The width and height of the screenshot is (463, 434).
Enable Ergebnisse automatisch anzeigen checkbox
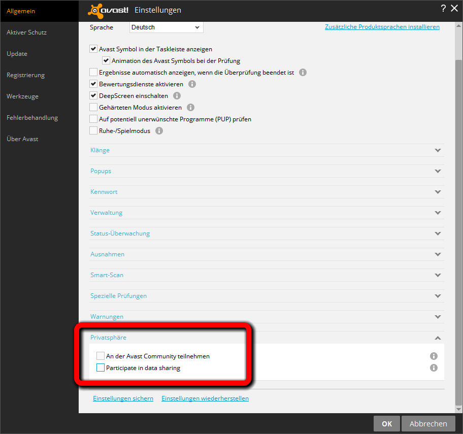point(93,72)
